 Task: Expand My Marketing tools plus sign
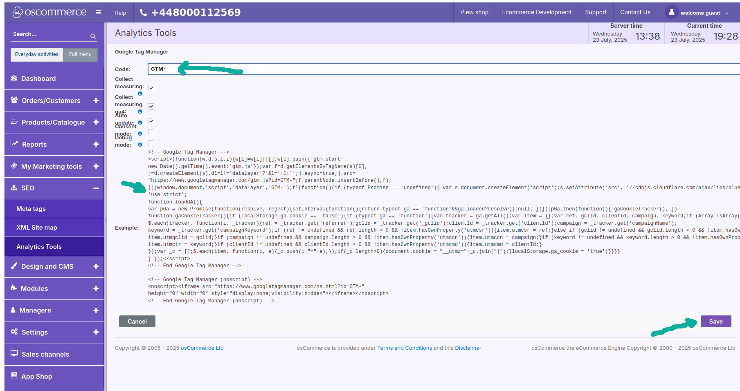(96, 166)
